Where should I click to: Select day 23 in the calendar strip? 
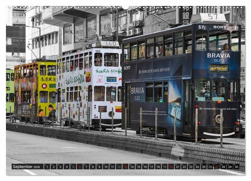click(x=191, y=167)
